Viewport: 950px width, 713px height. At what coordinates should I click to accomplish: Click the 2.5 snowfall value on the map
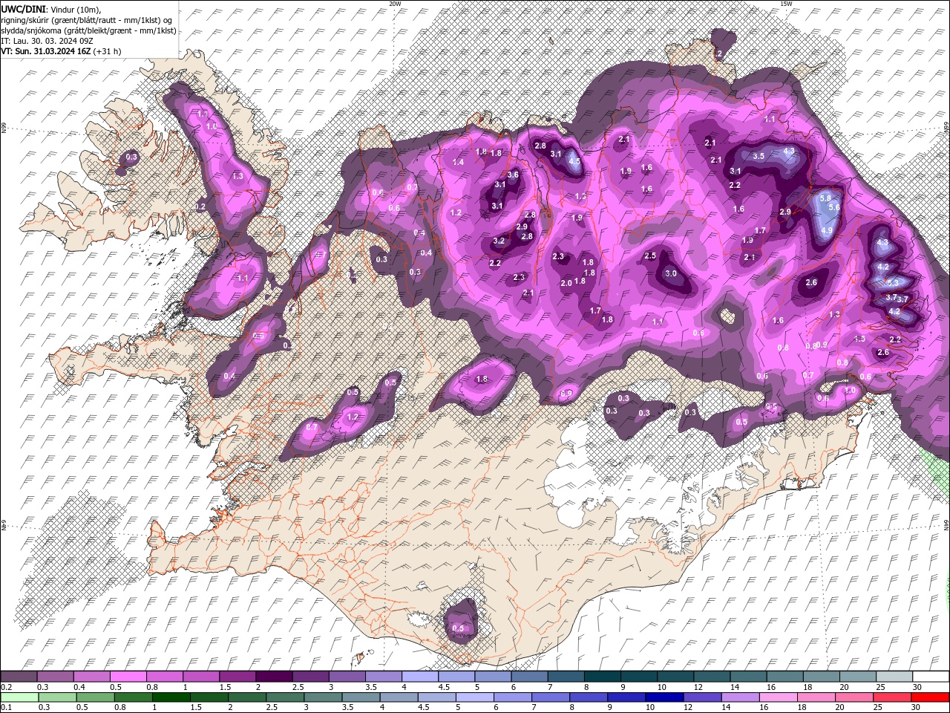tap(650, 255)
